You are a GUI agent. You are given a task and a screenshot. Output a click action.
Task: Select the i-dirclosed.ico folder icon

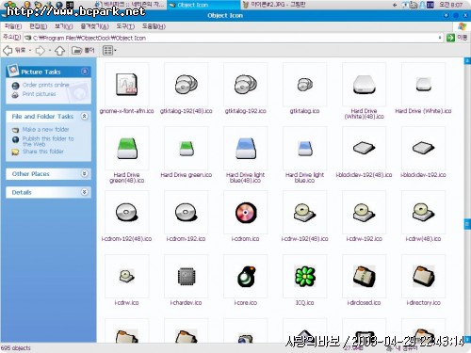point(364,277)
